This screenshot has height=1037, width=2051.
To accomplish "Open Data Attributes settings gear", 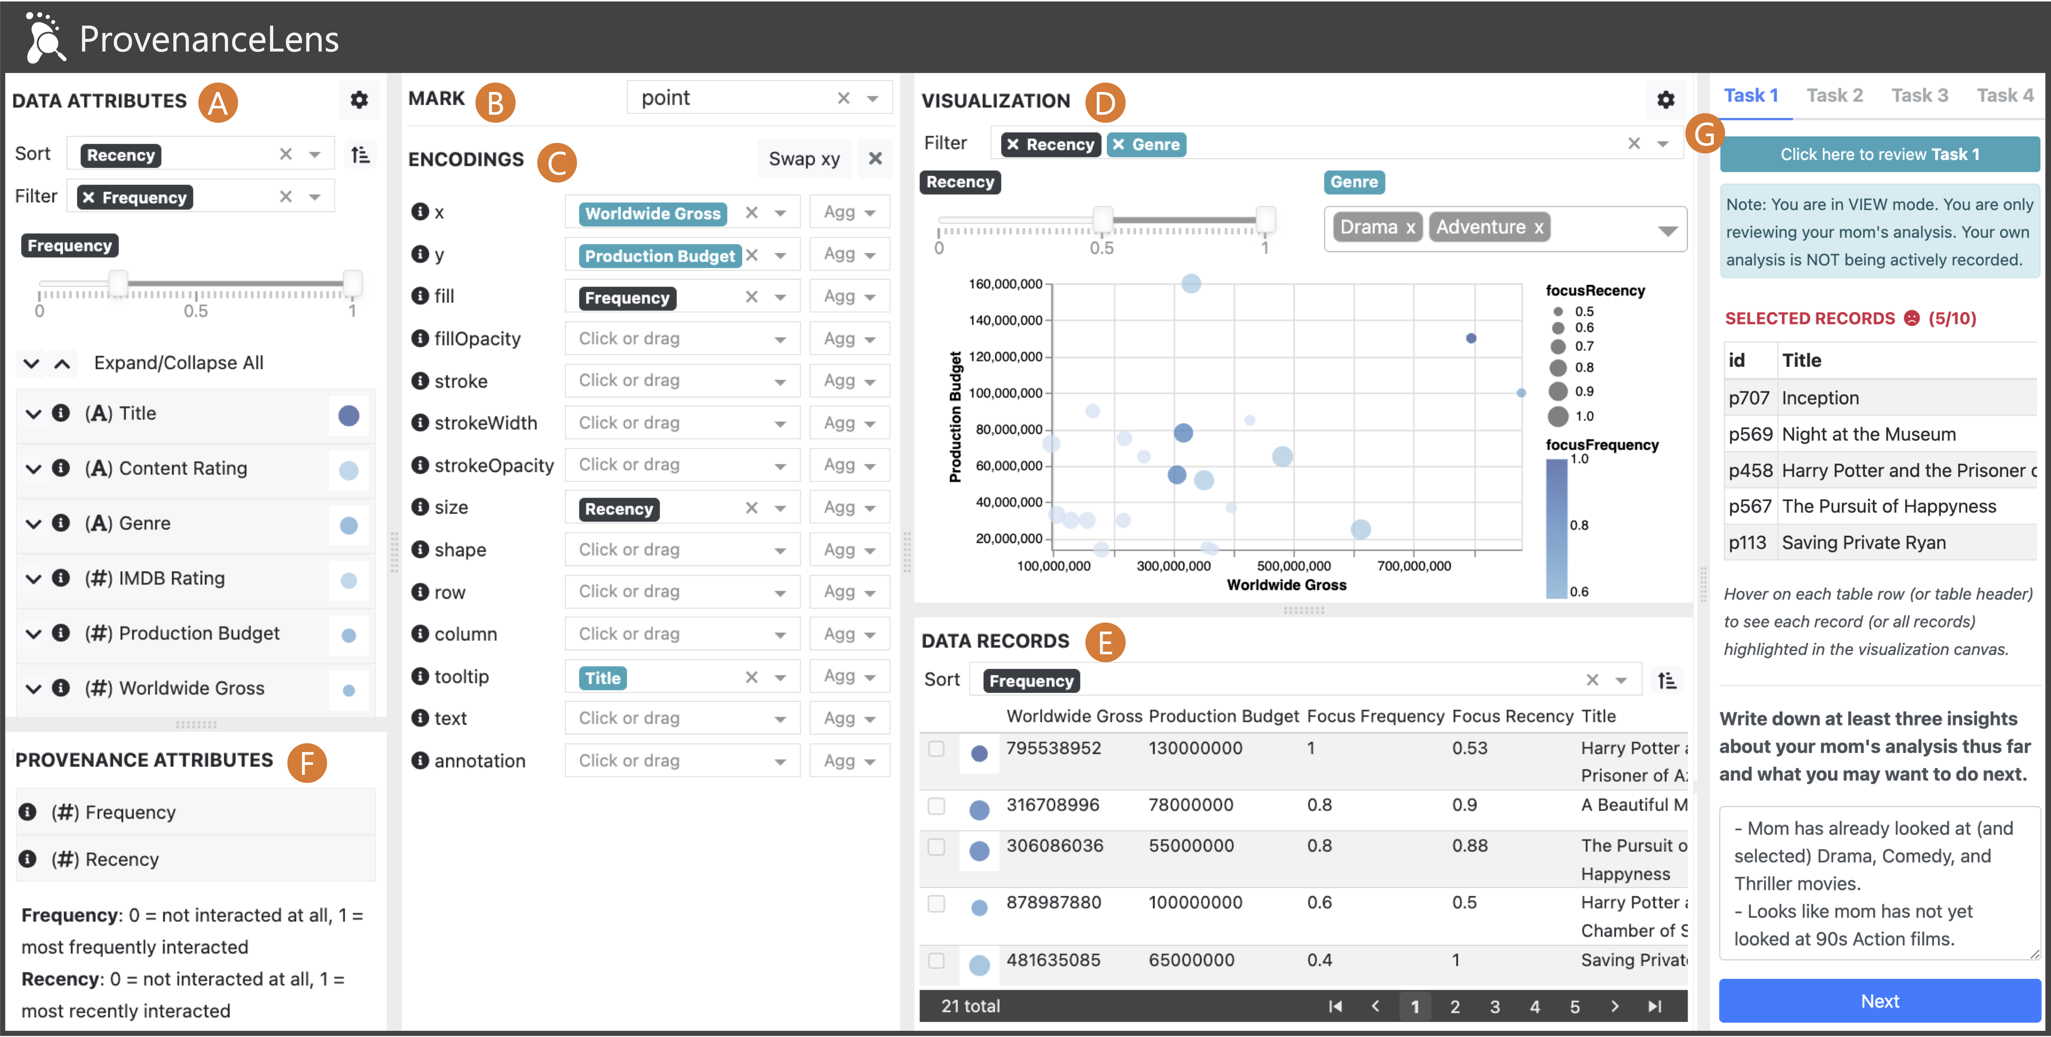I will click(x=359, y=99).
